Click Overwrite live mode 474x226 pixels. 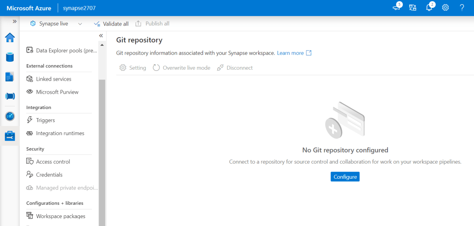click(182, 68)
